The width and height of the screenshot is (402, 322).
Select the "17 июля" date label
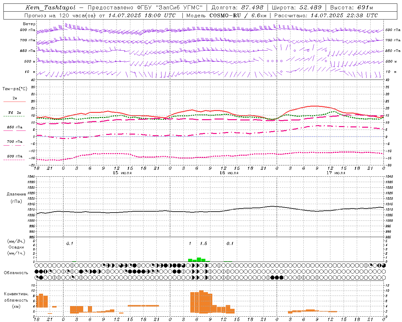[x=336, y=173]
